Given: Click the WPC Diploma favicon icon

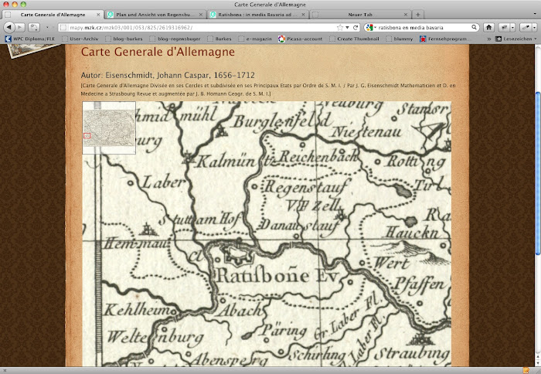Looking at the screenshot, I should (8, 39).
